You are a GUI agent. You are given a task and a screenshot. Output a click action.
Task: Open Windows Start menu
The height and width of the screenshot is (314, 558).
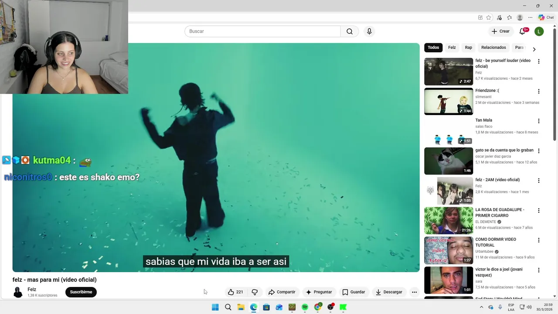click(x=215, y=307)
